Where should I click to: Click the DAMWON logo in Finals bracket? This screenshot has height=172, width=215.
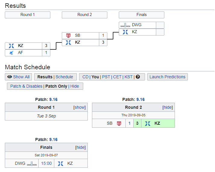point(125,25)
